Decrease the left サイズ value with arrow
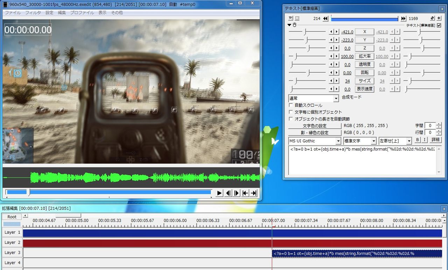Viewport: 448px width, 270px height. point(331,81)
